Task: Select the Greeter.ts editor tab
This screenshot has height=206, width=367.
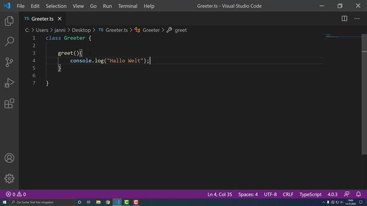Action: (42, 19)
